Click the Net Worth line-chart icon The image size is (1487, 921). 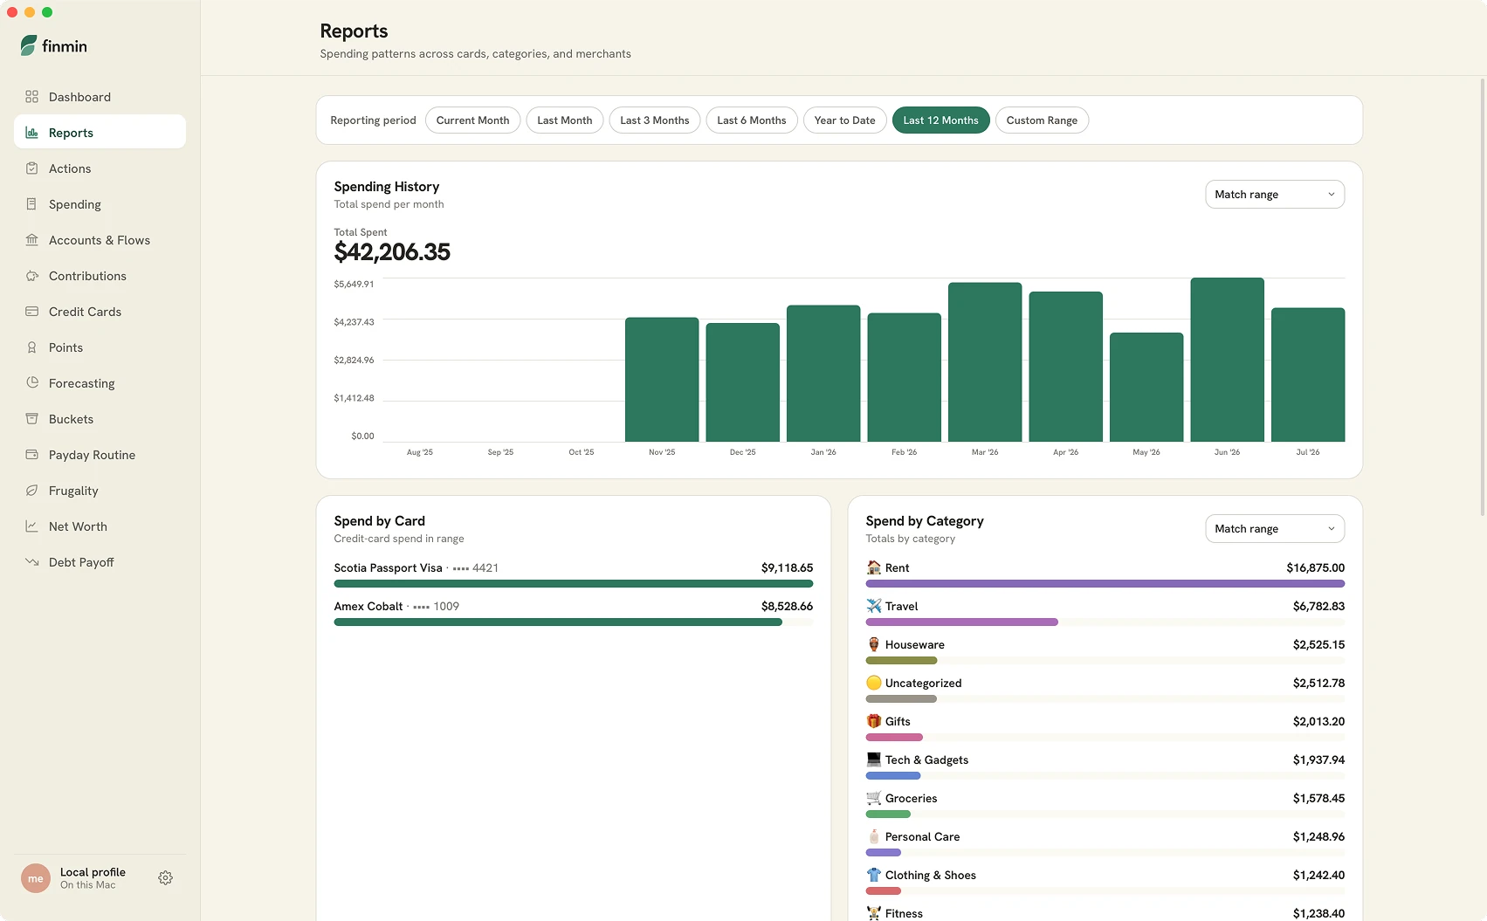pyautogui.click(x=31, y=526)
